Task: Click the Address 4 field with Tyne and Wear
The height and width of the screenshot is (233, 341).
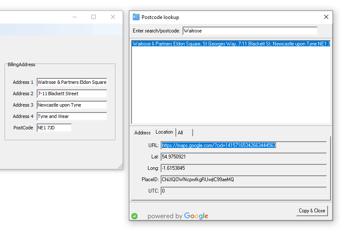Action: pyautogui.click(x=72, y=116)
